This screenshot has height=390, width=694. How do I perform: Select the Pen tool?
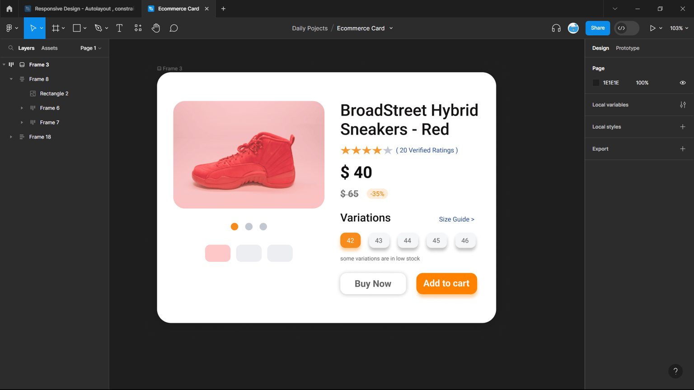98,28
